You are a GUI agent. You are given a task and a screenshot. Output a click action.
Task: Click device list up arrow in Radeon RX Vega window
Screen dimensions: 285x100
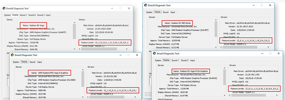point(74,22)
